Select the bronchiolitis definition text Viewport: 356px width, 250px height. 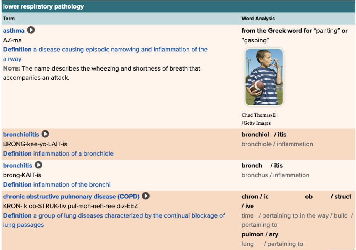(x=73, y=154)
